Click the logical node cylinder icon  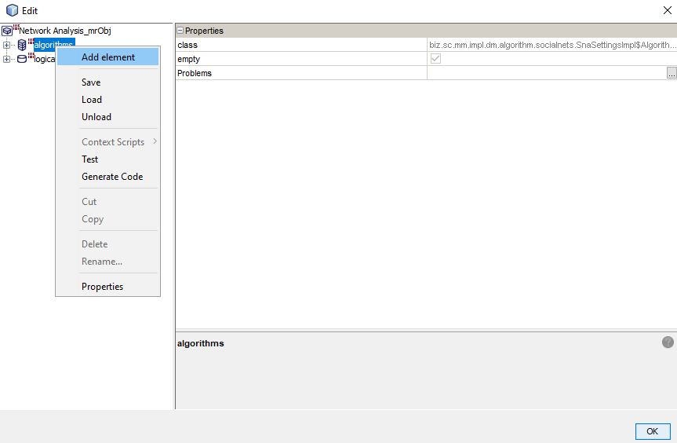pos(22,59)
